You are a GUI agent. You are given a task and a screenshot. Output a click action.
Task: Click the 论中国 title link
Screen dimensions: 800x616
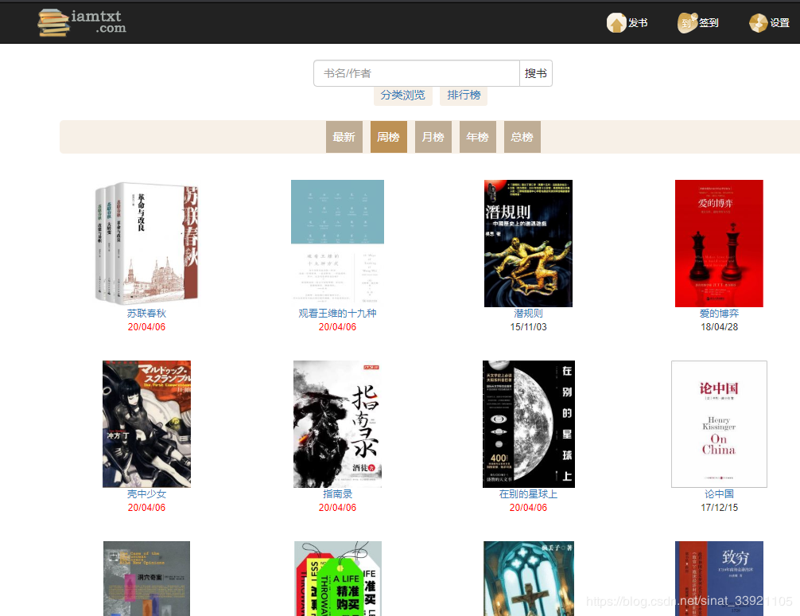click(x=719, y=494)
